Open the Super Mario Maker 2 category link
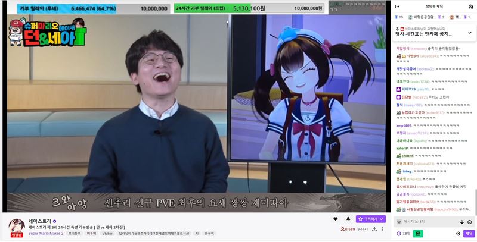 (46, 234)
